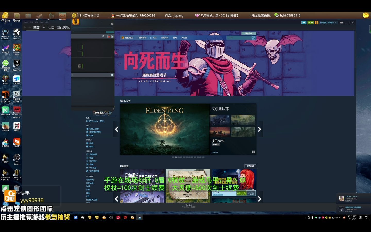Open the 您的商店 dropdown
This screenshot has height=232, width=371.
pos(127,38)
